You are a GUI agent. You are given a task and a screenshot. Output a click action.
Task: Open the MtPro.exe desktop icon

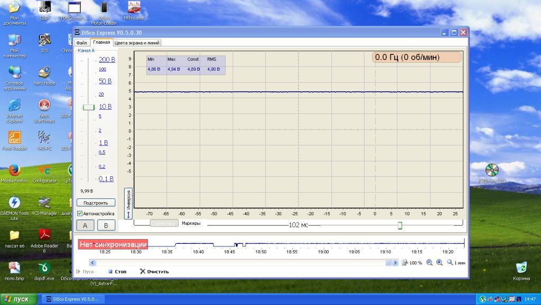[x=134, y=11]
